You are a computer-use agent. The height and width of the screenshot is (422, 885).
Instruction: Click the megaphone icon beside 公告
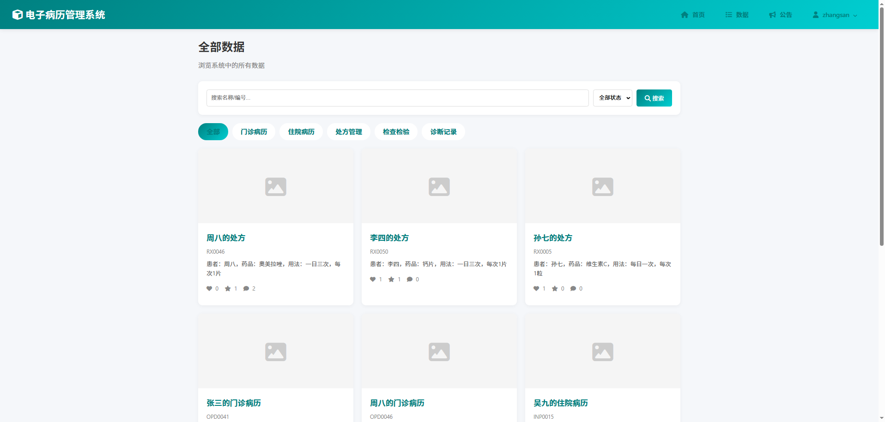772,15
